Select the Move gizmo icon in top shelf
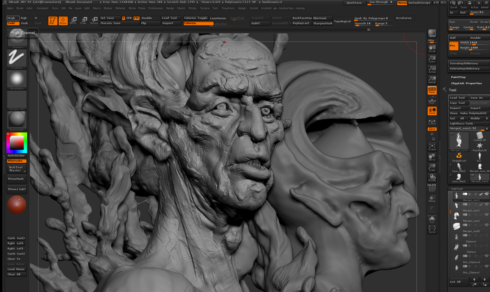 click(x=73, y=20)
